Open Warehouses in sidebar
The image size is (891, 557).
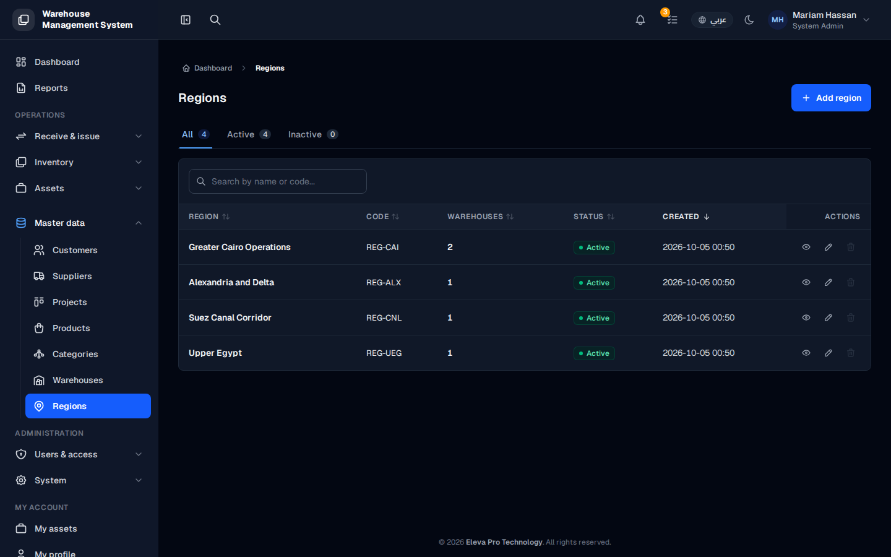pos(88,380)
